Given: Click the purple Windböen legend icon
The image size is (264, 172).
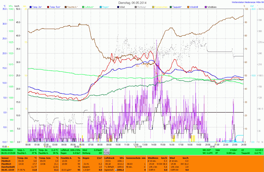Looking at the screenshot, I should click(206, 7).
